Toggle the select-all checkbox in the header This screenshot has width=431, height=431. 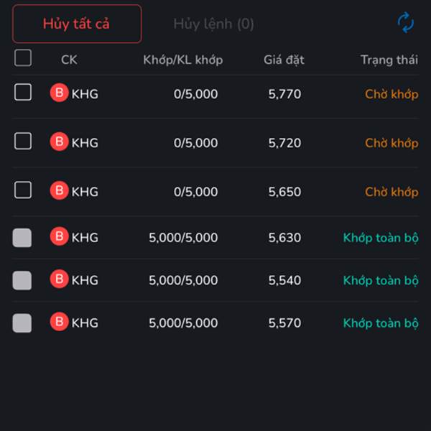[x=23, y=58]
